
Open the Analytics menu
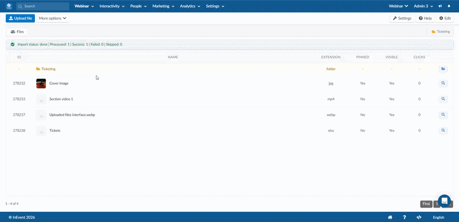[x=190, y=6]
